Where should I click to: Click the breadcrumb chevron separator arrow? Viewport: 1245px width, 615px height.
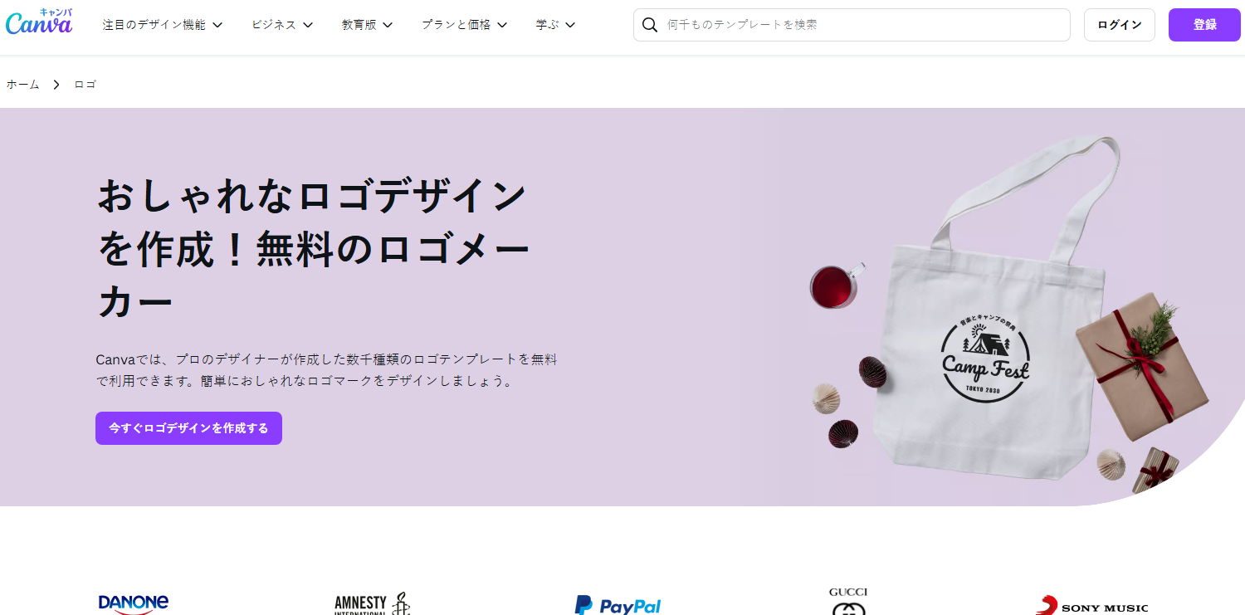pyautogui.click(x=56, y=85)
